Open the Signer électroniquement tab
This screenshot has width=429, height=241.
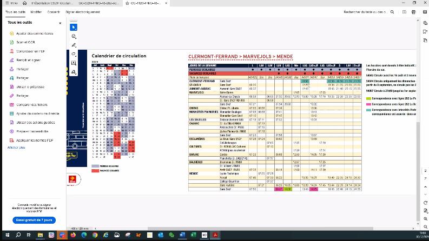click(x=83, y=12)
